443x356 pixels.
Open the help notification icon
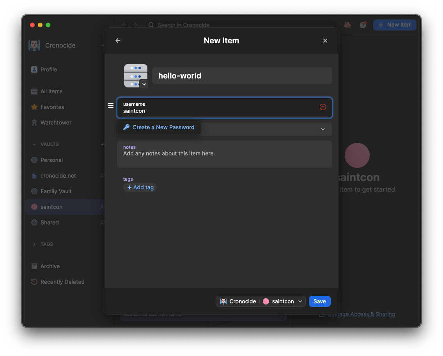363,25
